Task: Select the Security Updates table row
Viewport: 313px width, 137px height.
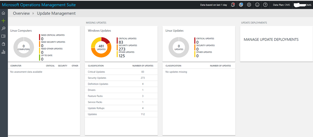Action: pos(121,78)
